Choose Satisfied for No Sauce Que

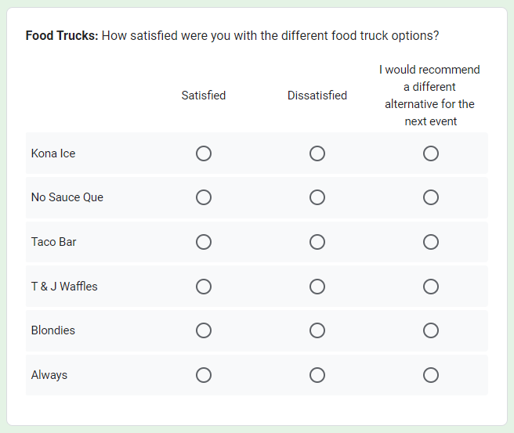204,197
